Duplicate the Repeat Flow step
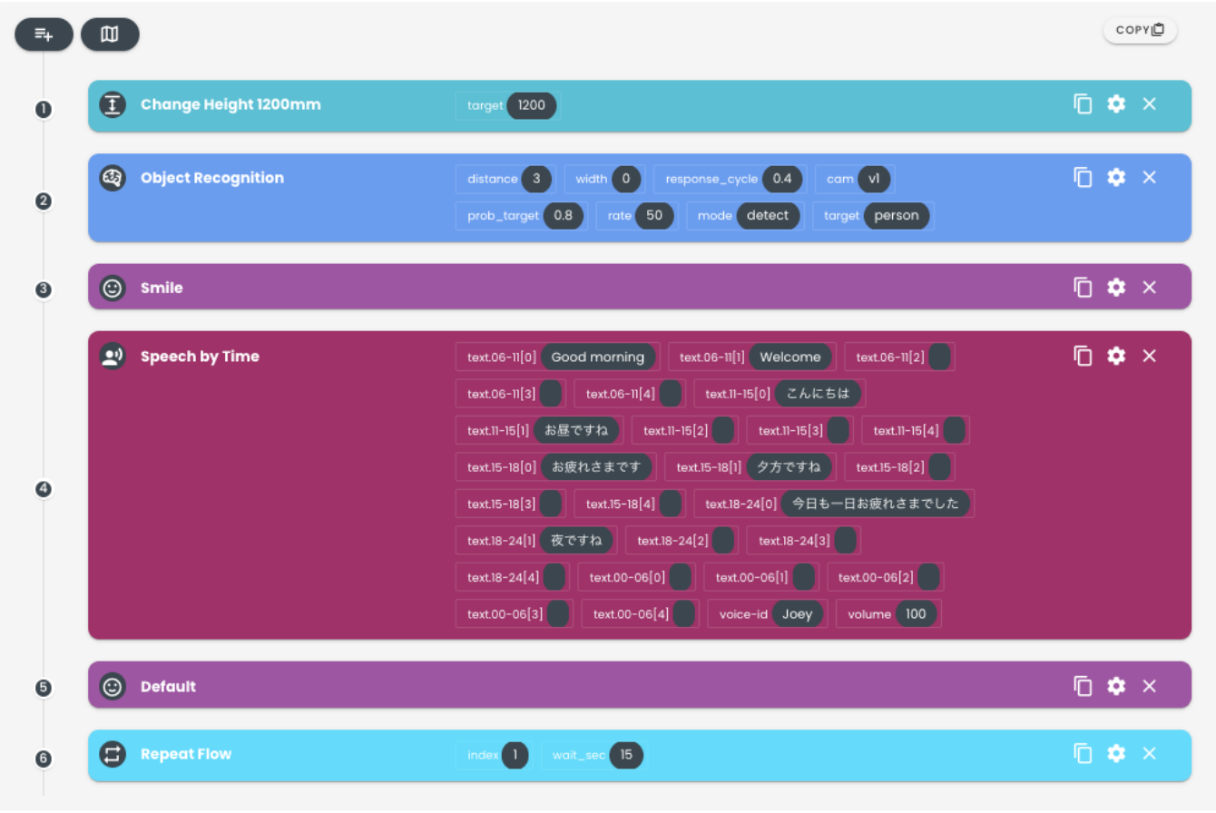Viewport: 1216px width, 813px height. tap(1083, 753)
